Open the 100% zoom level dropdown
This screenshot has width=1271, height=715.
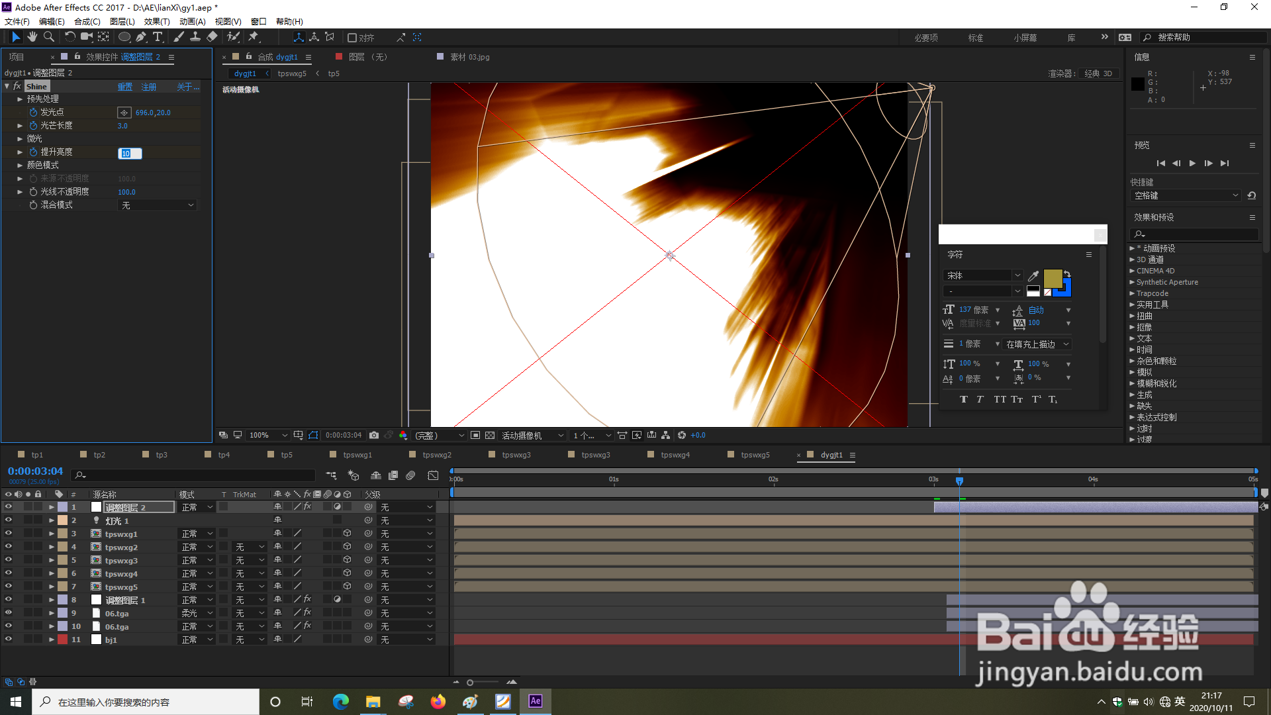click(x=284, y=435)
